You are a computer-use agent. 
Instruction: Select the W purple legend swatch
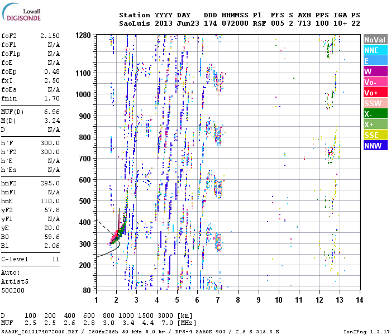pyautogui.click(x=375, y=71)
